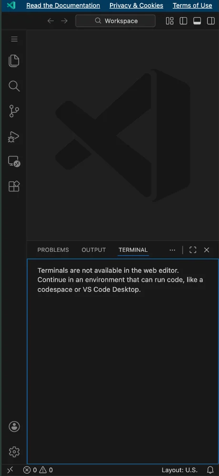Screen dimensions: 219x476
Task: Toggle the primary side bar
Action: 183,21
